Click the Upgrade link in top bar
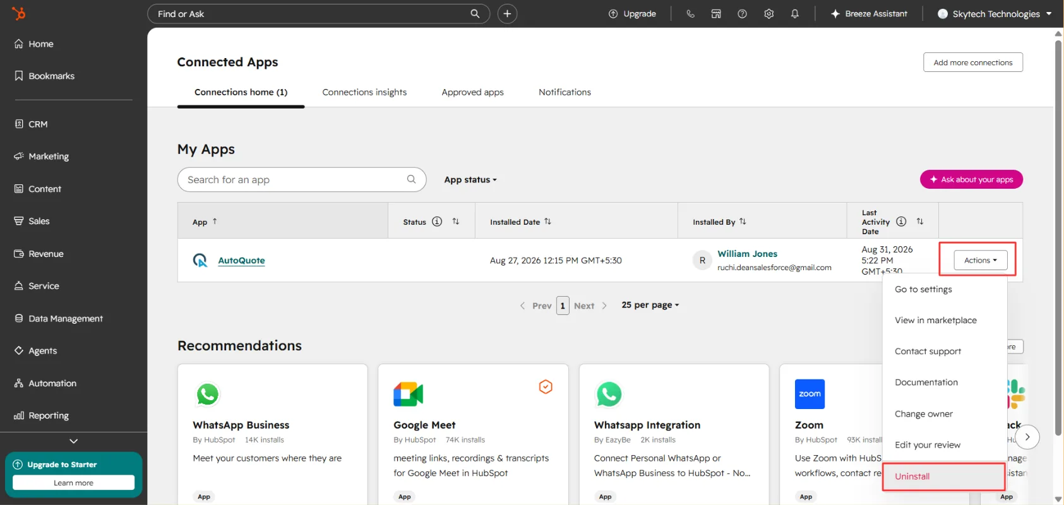Image resolution: width=1064 pixels, height=505 pixels. [x=632, y=13]
